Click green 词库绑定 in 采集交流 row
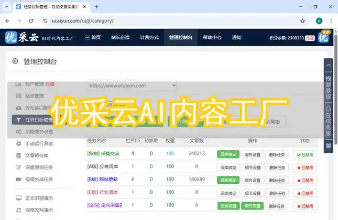The height and width of the screenshot is (220, 338). pos(228,154)
